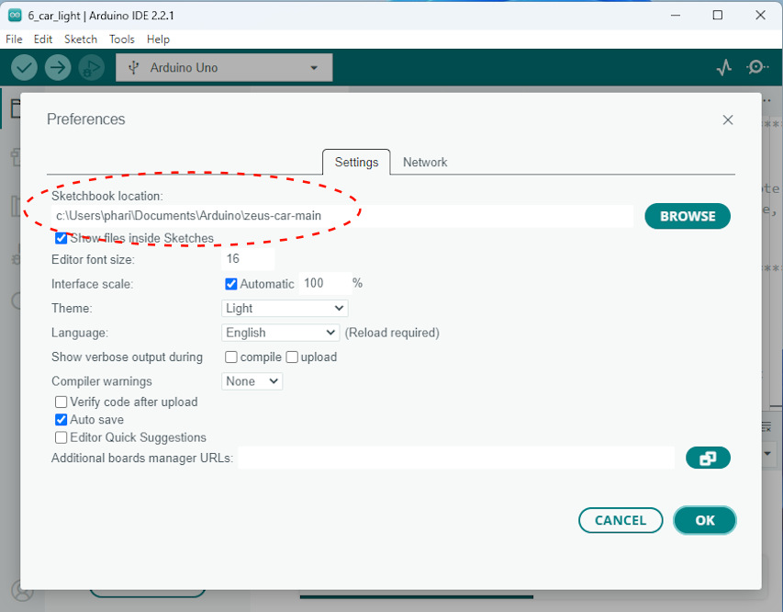
Task: Click the OK button
Action: (x=705, y=520)
